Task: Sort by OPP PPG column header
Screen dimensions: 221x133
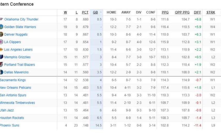Action: click(182, 12)
